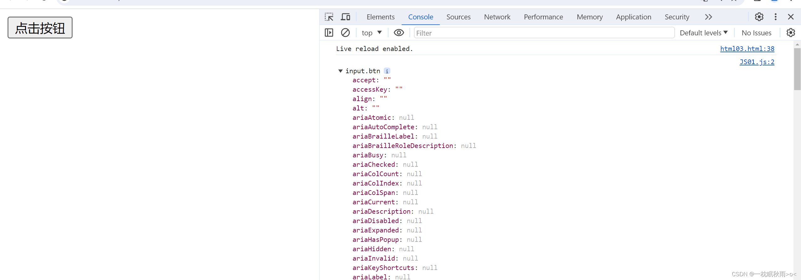
Task: Select the ariaBrailleLabel property row
Action: 395,136
